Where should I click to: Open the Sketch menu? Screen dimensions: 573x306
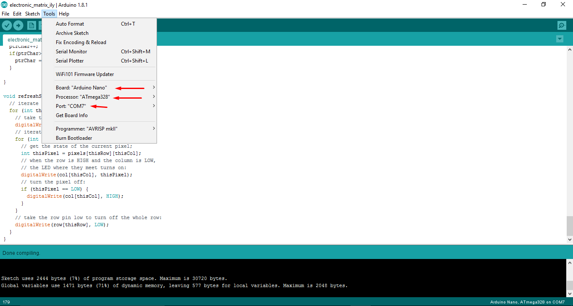click(32, 14)
